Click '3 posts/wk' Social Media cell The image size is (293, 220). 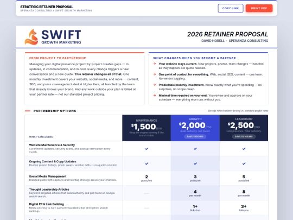point(195,178)
